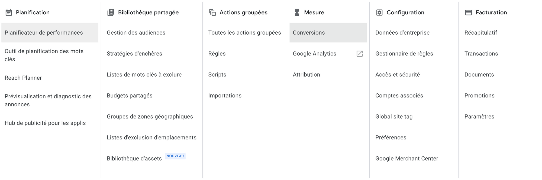Open Global site tag settings
The height and width of the screenshot is (180, 542).
click(x=394, y=117)
